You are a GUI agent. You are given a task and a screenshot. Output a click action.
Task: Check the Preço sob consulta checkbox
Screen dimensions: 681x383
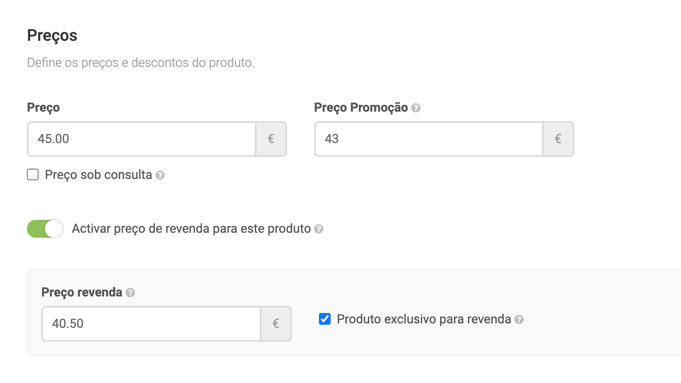pyautogui.click(x=33, y=174)
